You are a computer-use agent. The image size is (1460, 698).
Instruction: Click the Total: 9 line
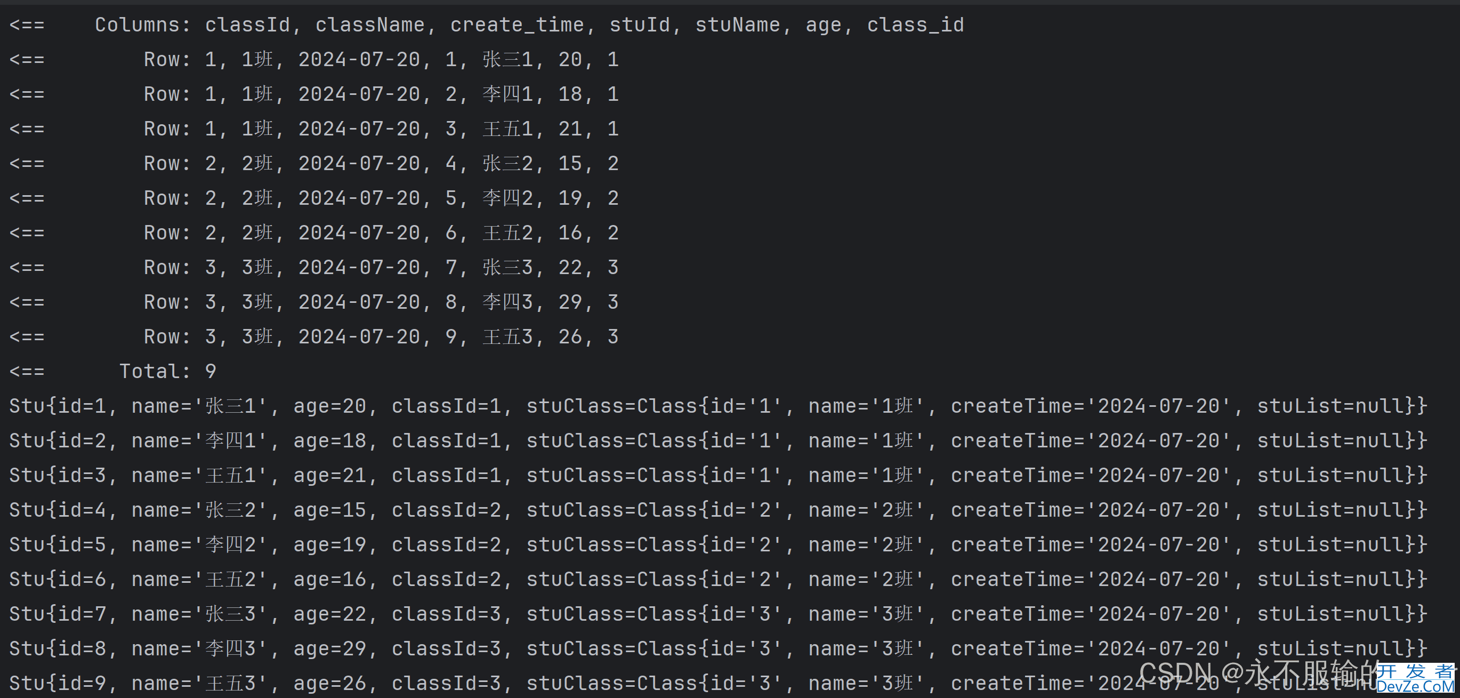click(x=113, y=372)
